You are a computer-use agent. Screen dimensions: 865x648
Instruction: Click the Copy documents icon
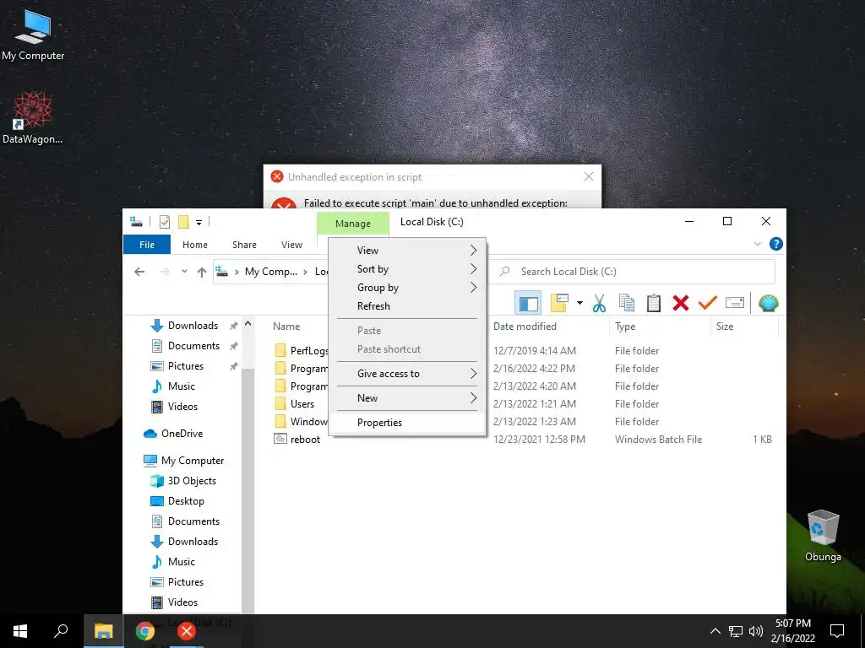[627, 303]
